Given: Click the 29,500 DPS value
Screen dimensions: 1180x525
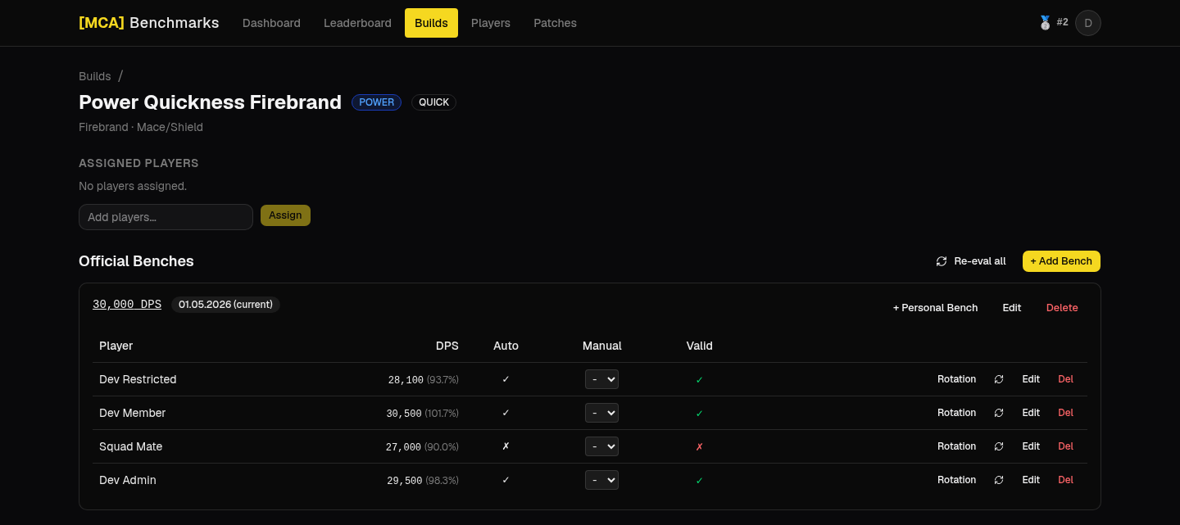Looking at the screenshot, I should pyautogui.click(x=404, y=481).
